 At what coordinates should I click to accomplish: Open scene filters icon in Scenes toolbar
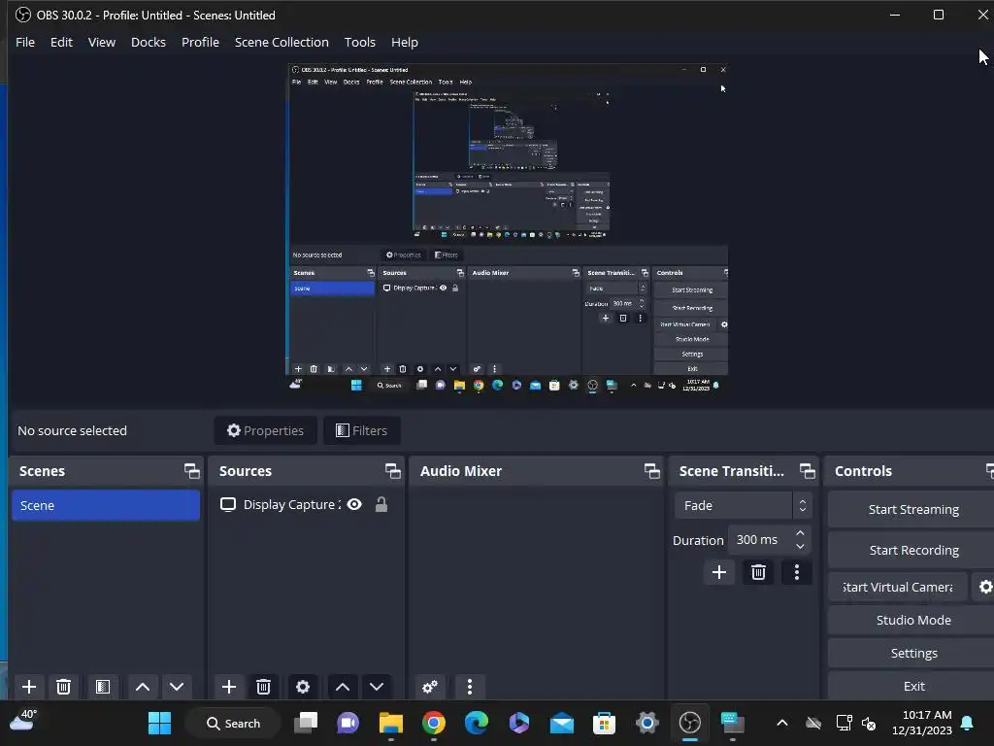pos(103,687)
